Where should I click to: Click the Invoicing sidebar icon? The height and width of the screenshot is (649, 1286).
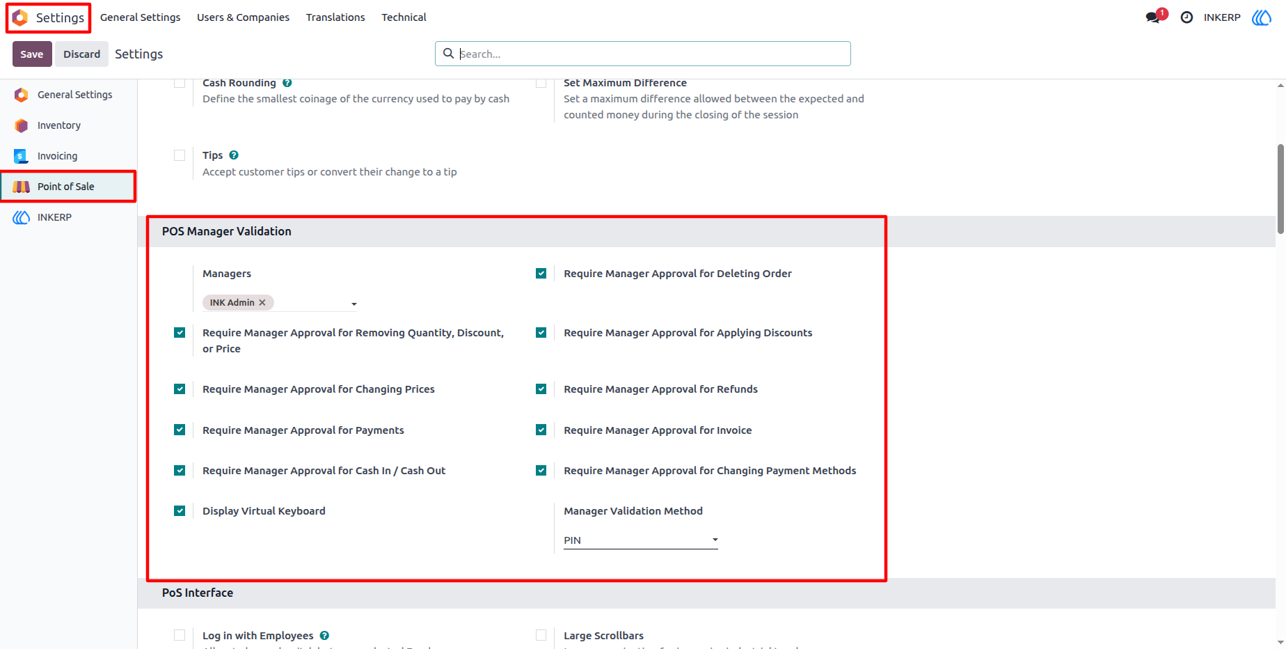[22, 156]
